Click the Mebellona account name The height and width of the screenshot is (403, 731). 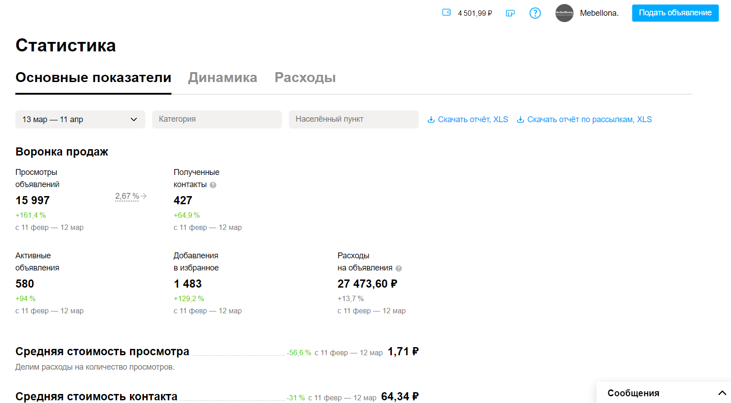coord(599,13)
